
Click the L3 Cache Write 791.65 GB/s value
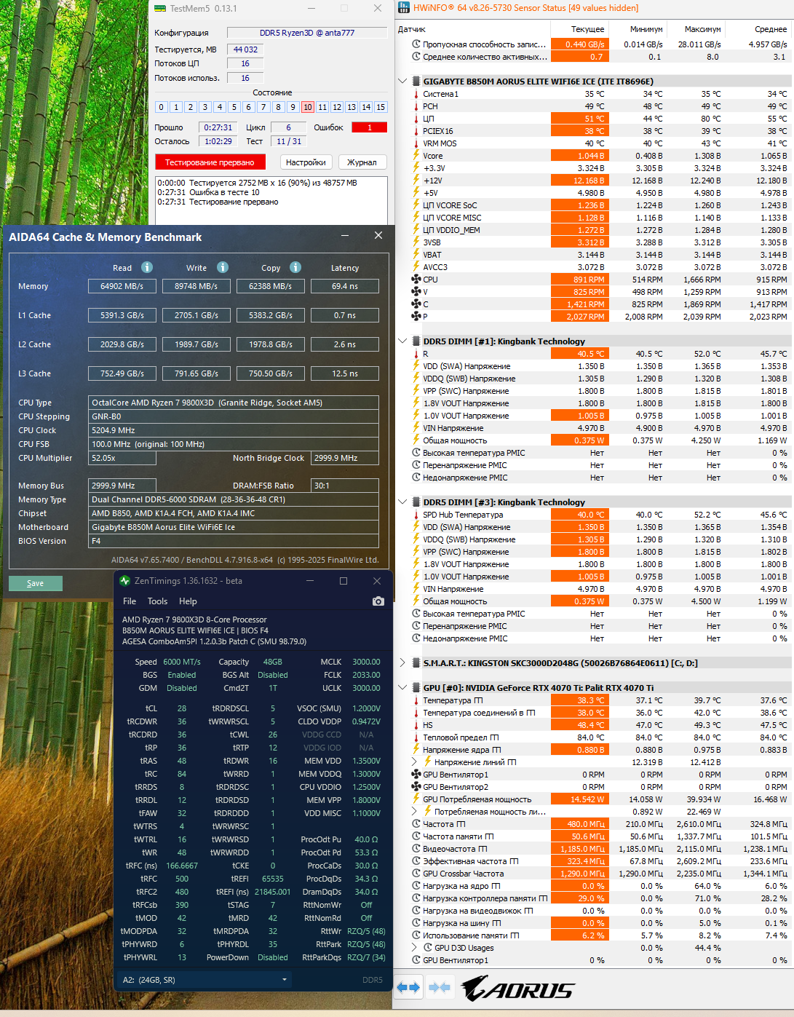click(196, 373)
